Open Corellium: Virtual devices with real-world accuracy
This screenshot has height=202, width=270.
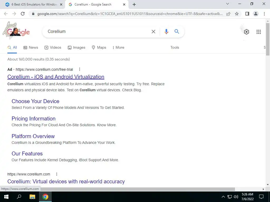coord(66,181)
